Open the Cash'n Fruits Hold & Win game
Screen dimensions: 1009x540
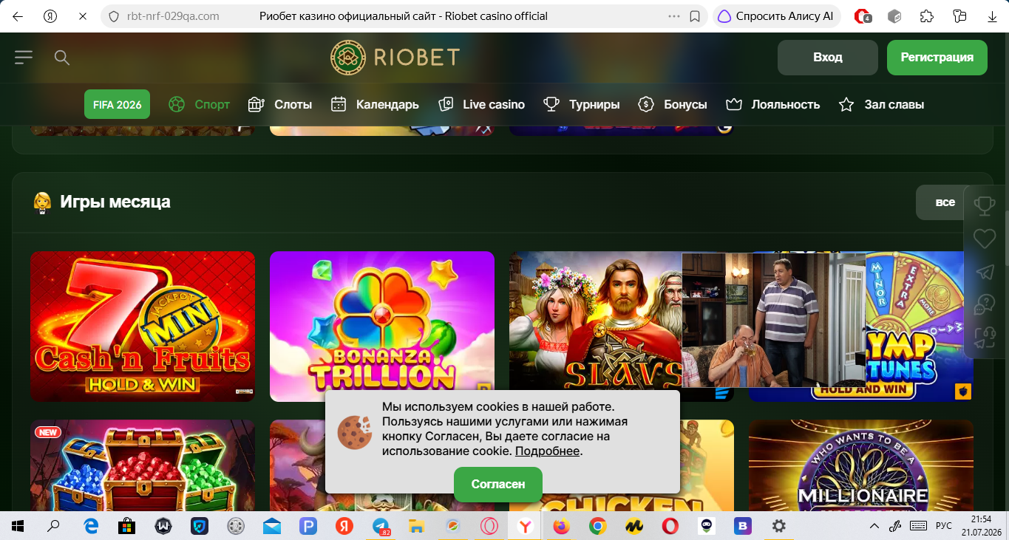click(143, 327)
